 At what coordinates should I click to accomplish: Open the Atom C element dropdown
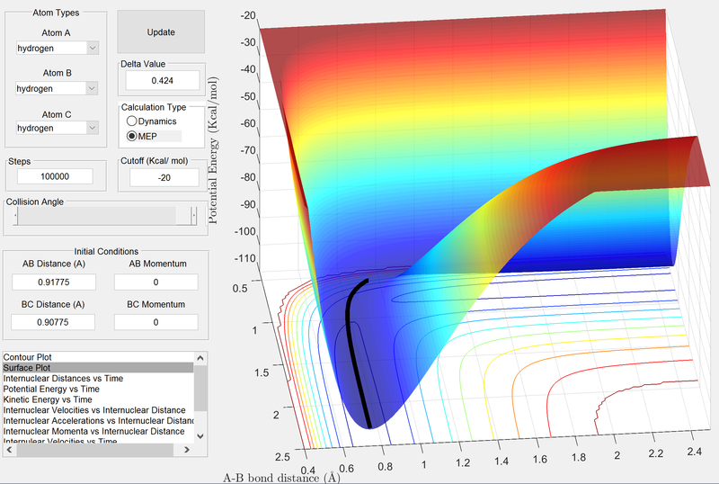[x=58, y=128]
